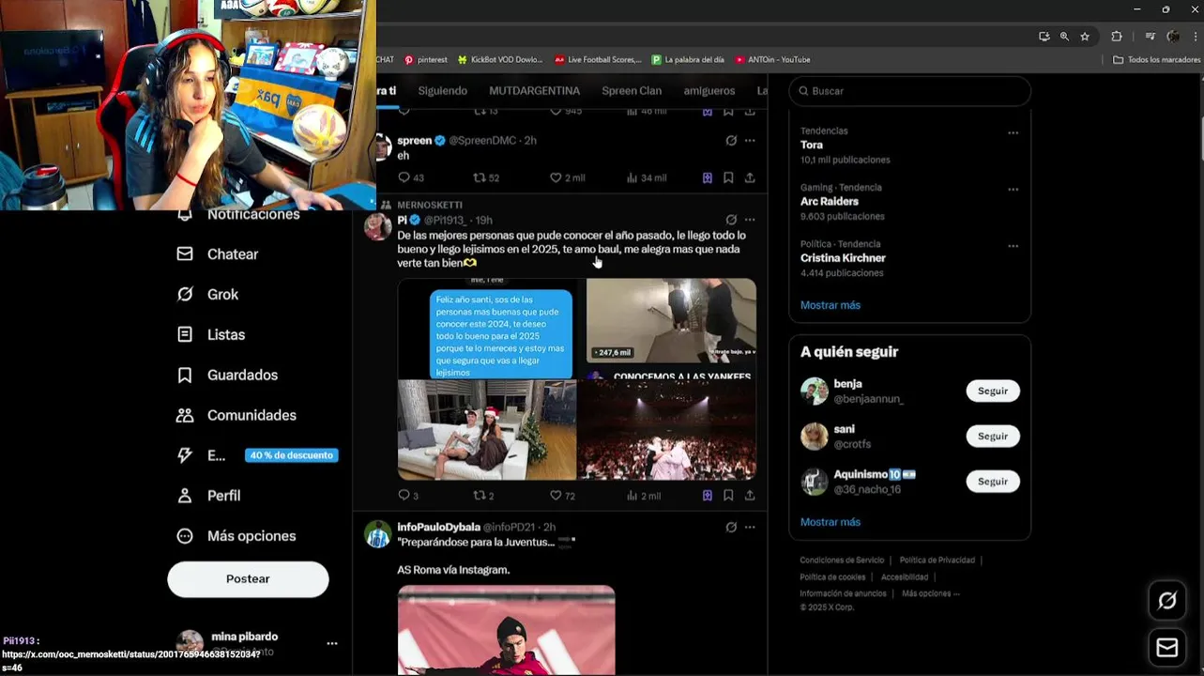Open more options for Cristina Kirchner trend

point(1013,246)
